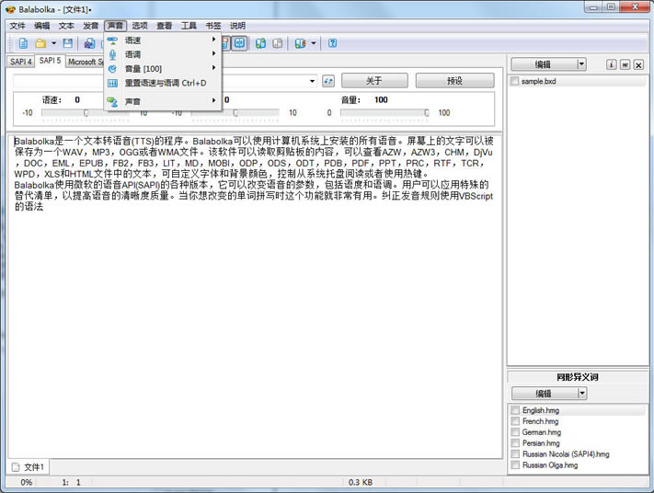Expand the arrow beside the homograph 编辑 button
Viewport: 654px width, 493px height.
[581, 394]
